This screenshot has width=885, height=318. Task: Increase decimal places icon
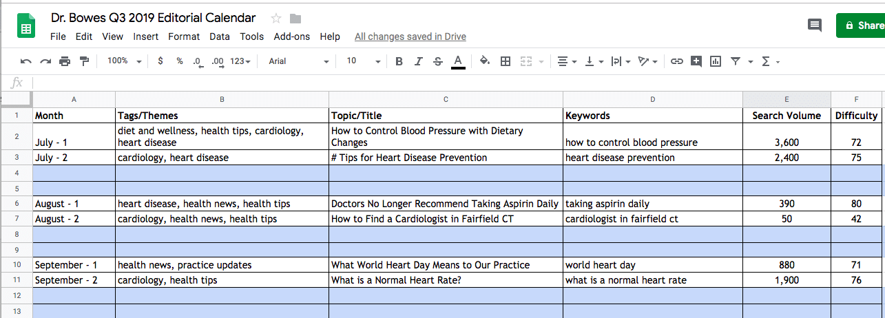[218, 61]
